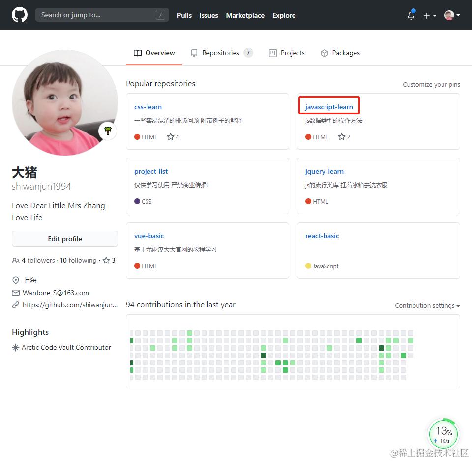The height and width of the screenshot is (461, 472).
Task: Click the 13% network speed widget
Action: pos(443,434)
